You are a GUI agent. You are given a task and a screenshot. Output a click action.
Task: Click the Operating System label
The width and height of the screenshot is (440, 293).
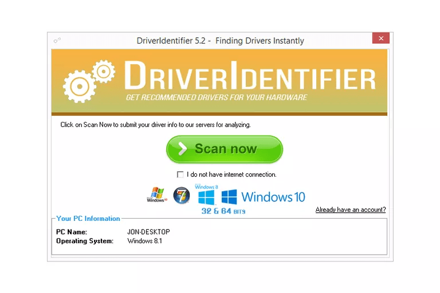click(x=85, y=241)
